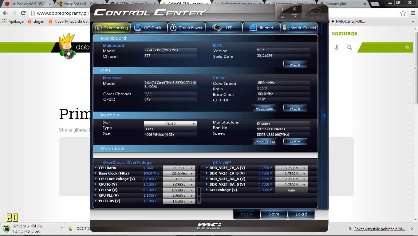418x236 pixels.
Task: Bookmark this page with the star icon
Action: pos(403,13)
